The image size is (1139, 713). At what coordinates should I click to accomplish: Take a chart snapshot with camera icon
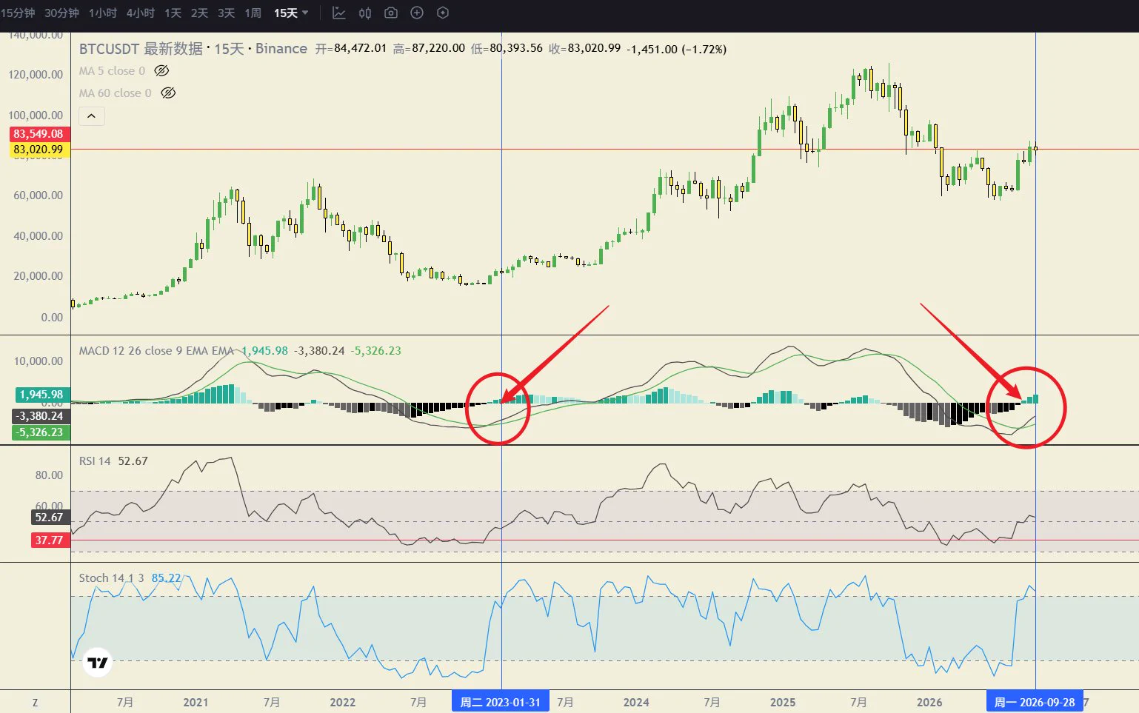tap(391, 13)
